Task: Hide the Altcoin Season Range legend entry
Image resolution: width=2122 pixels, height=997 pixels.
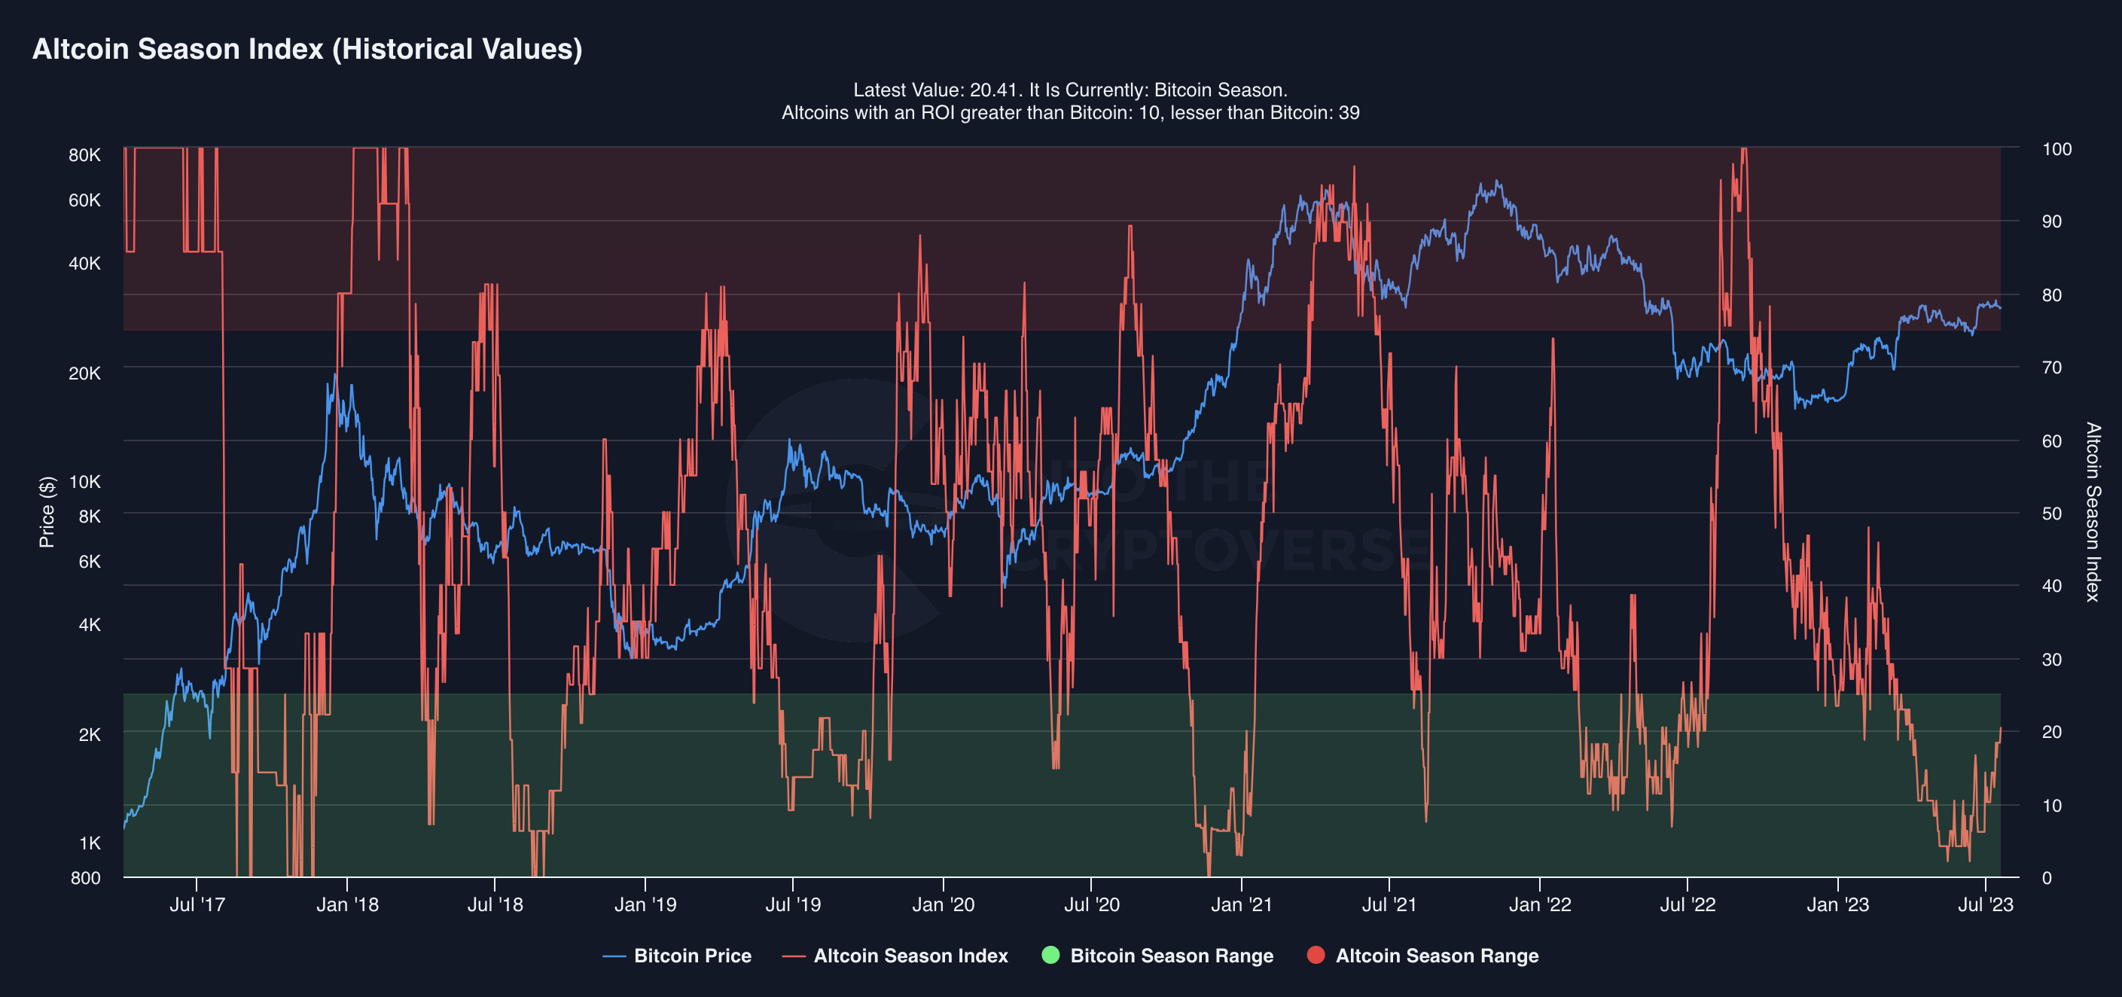Action: (x=1436, y=956)
